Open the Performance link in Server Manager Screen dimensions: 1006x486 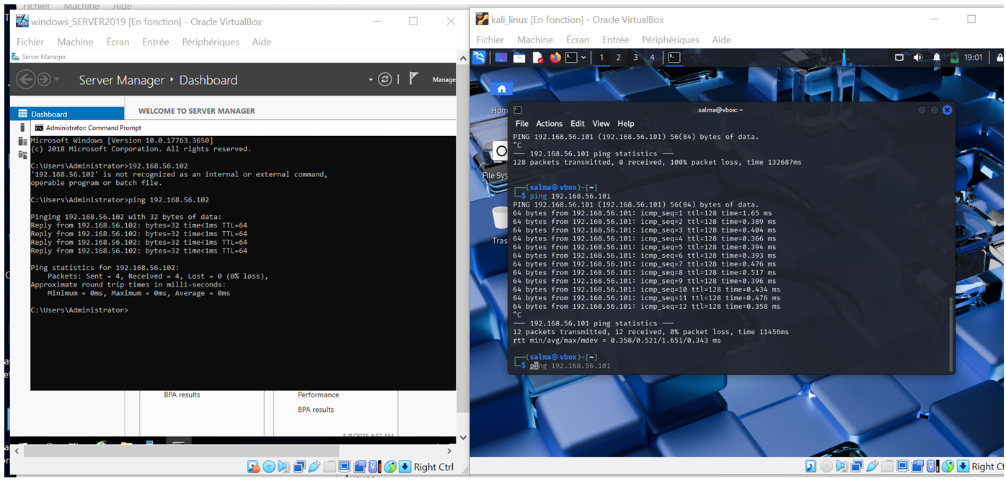pos(318,395)
